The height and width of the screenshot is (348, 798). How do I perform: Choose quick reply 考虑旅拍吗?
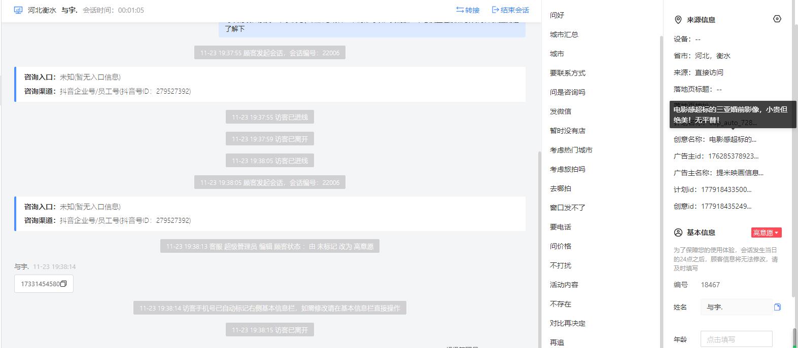(568, 169)
